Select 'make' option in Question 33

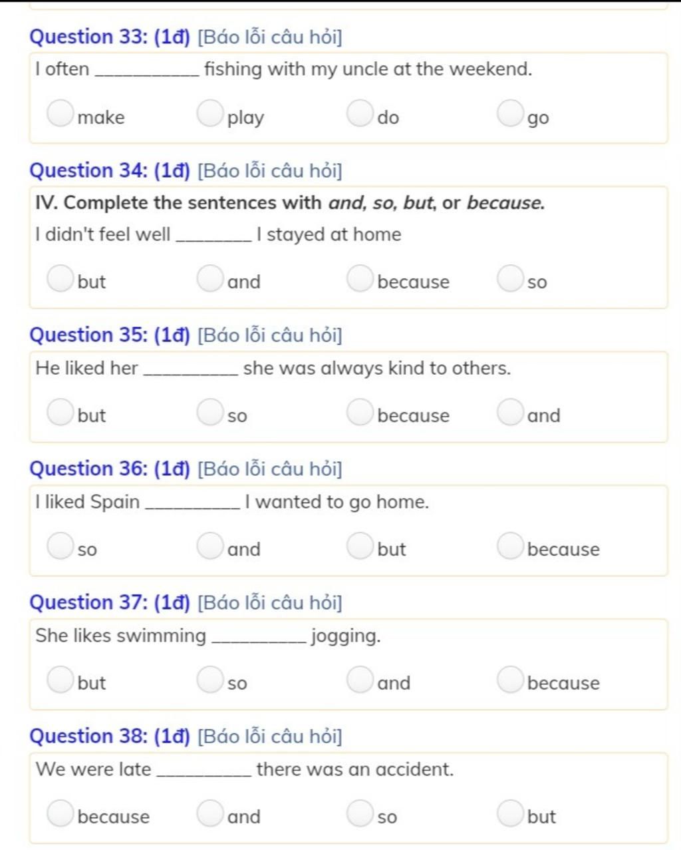tap(60, 113)
